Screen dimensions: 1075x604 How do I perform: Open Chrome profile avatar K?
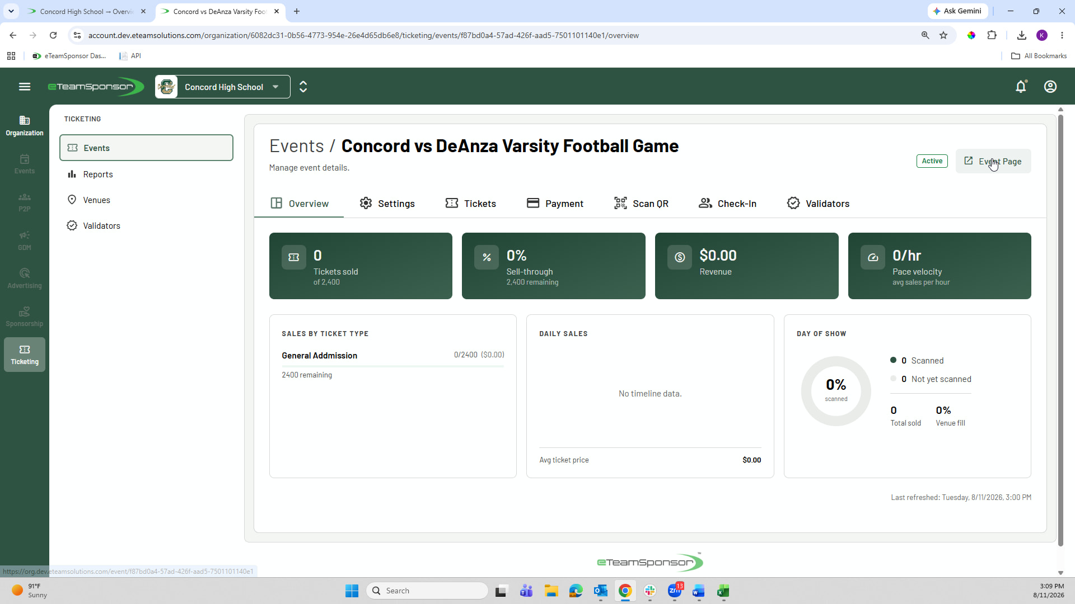(x=1042, y=35)
